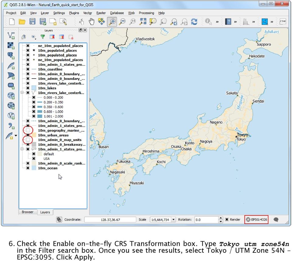Expand toolbar overflow after Identify tool
The width and height of the screenshot is (292, 261).
tap(217, 22)
